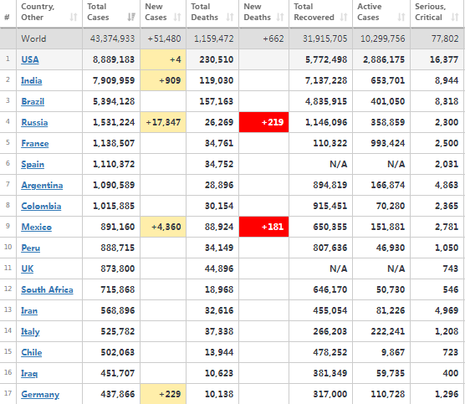Viewport: 465px width, 404px height.
Task: Sort by Country, Other arrow icon
Action: point(74,18)
